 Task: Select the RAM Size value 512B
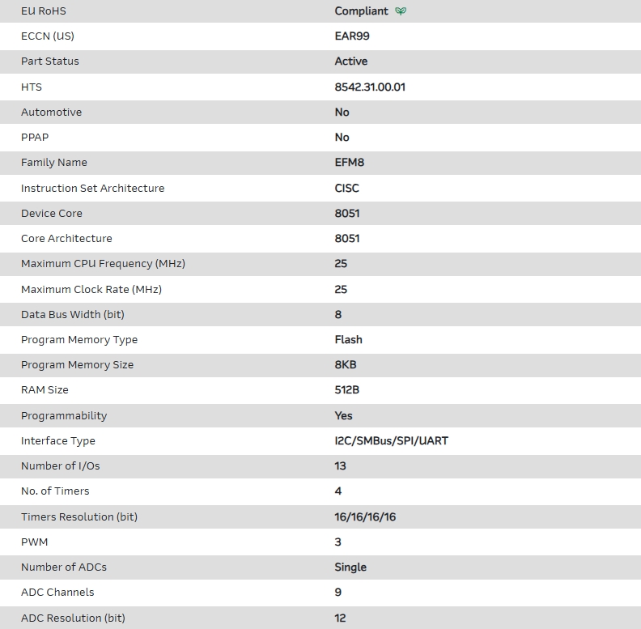(x=346, y=390)
